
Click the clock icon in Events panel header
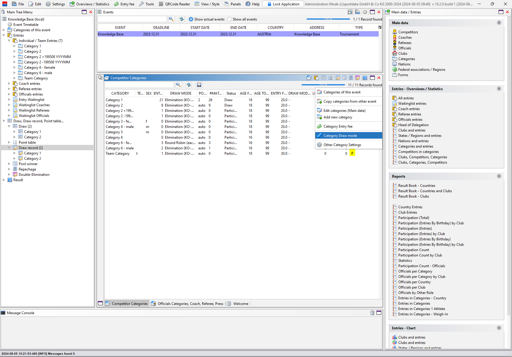[x=365, y=12]
